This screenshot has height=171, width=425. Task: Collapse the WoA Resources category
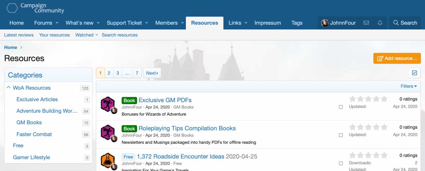click(8, 88)
